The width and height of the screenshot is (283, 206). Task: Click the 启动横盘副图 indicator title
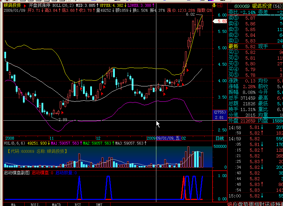[x=16, y=173]
